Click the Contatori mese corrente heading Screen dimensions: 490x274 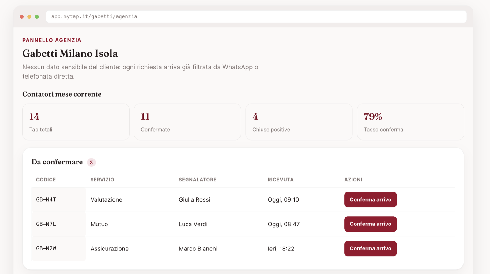click(62, 94)
